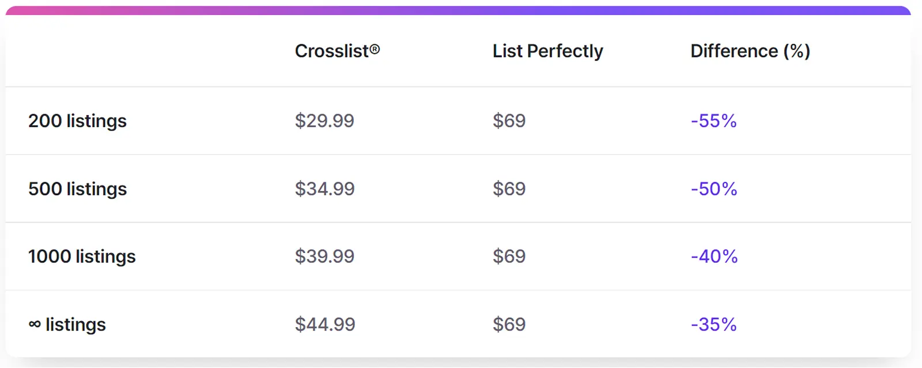This screenshot has width=922, height=368.
Task: Click the $34.99 Crosslist price
Action: tap(324, 189)
